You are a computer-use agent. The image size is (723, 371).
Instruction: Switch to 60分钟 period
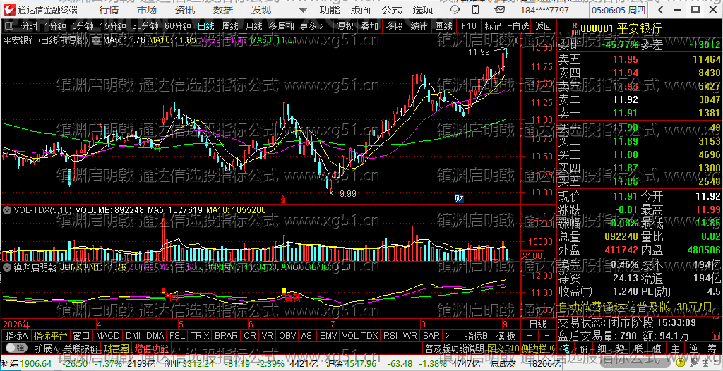coord(177,26)
